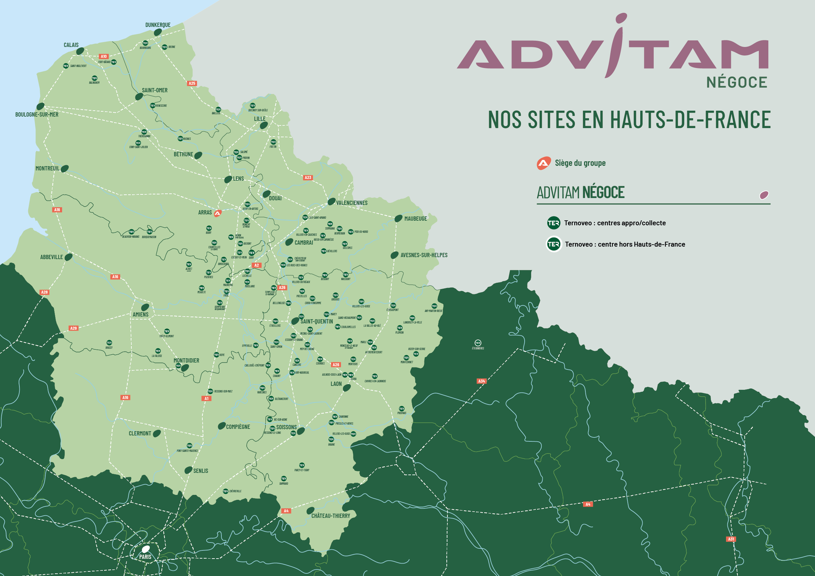Select the Boulogne-sur-Mer city marker
The height and width of the screenshot is (576, 815).
coord(40,106)
